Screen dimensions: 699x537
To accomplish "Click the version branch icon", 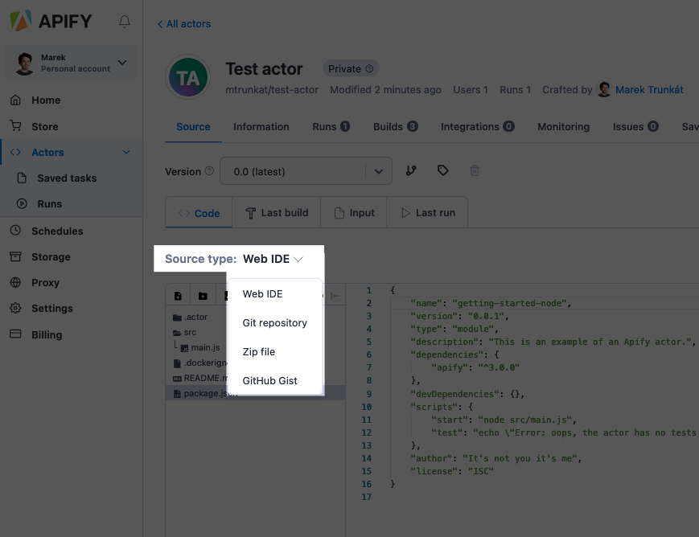I will click(411, 170).
